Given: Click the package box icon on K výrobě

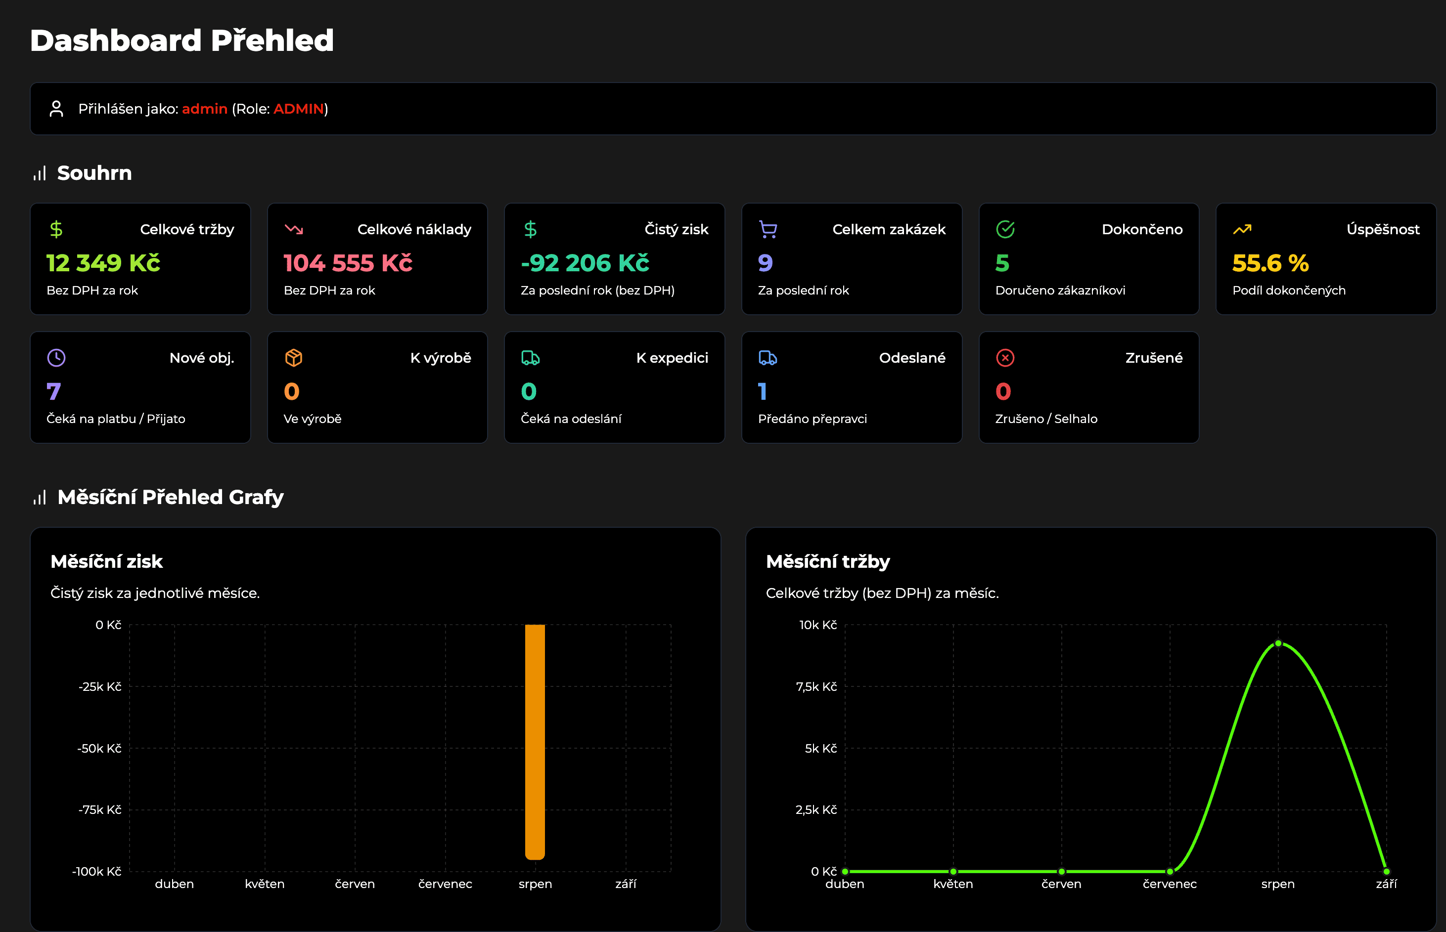Looking at the screenshot, I should (294, 358).
